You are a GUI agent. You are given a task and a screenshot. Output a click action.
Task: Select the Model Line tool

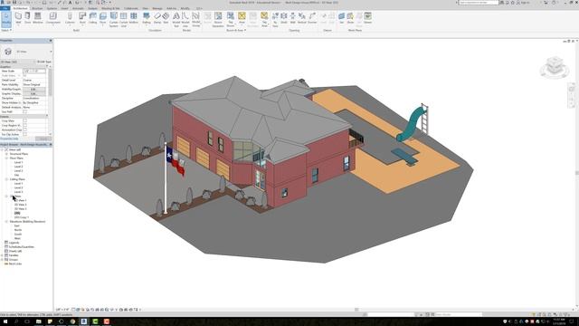coord(185,19)
